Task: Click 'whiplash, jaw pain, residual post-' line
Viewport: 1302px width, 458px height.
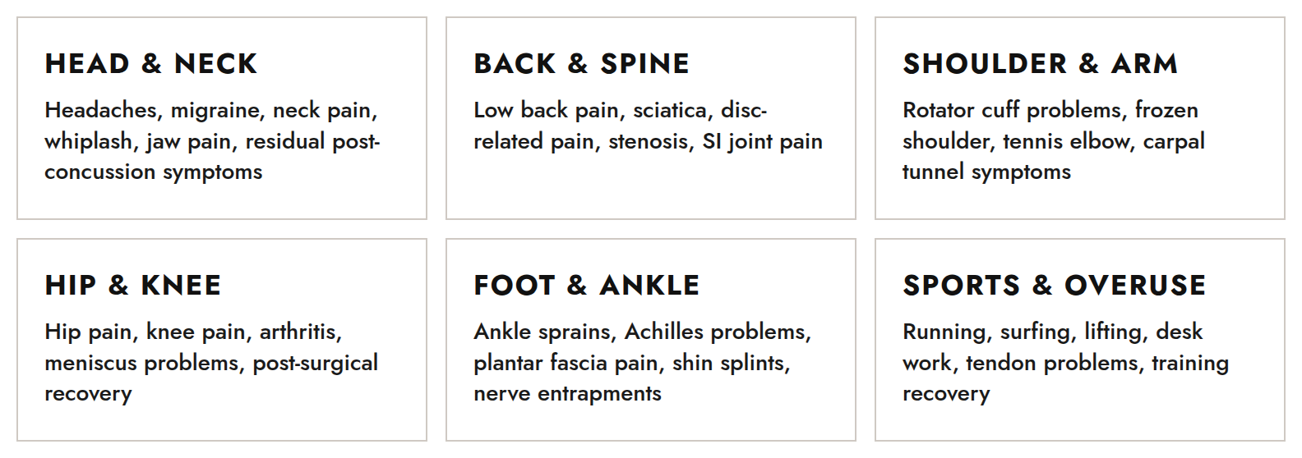Action: click(212, 141)
